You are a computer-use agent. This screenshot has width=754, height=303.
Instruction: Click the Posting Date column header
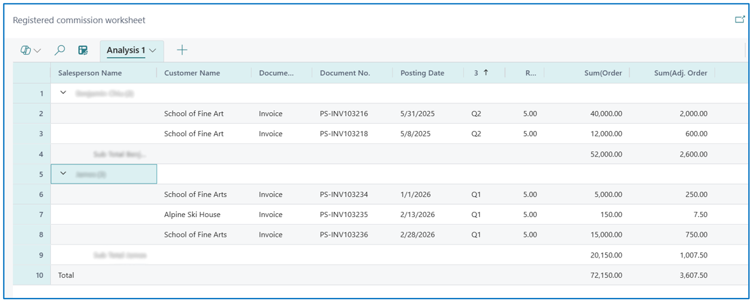[422, 73]
